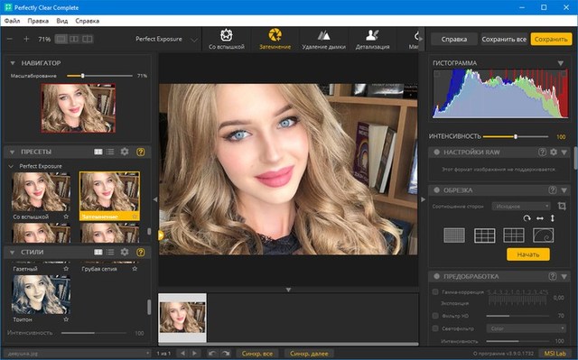Switch to single image view layout

61,39
